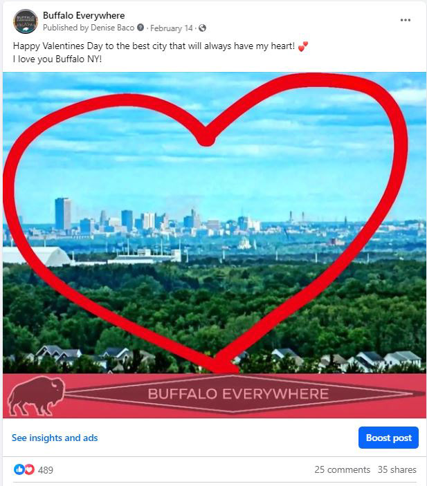This screenshot has width=427, height=486.
Task: Open the February 14 post date link
Action: coord(172,28)
